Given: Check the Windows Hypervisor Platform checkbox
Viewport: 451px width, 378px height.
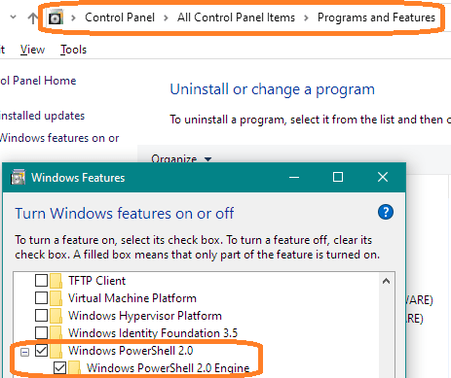Looking at the screenshot, I should click(x=41, y=316).
